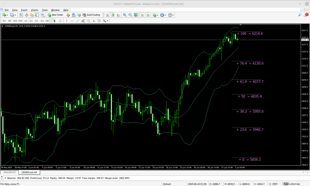Expand the Templates dropdown arrow
Image resolution: width=310 pixels, height=186 pixels.
173,15
